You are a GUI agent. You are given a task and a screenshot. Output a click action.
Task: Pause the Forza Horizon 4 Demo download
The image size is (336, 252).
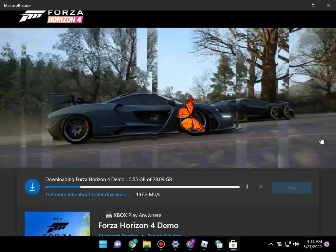click(247, 187)
